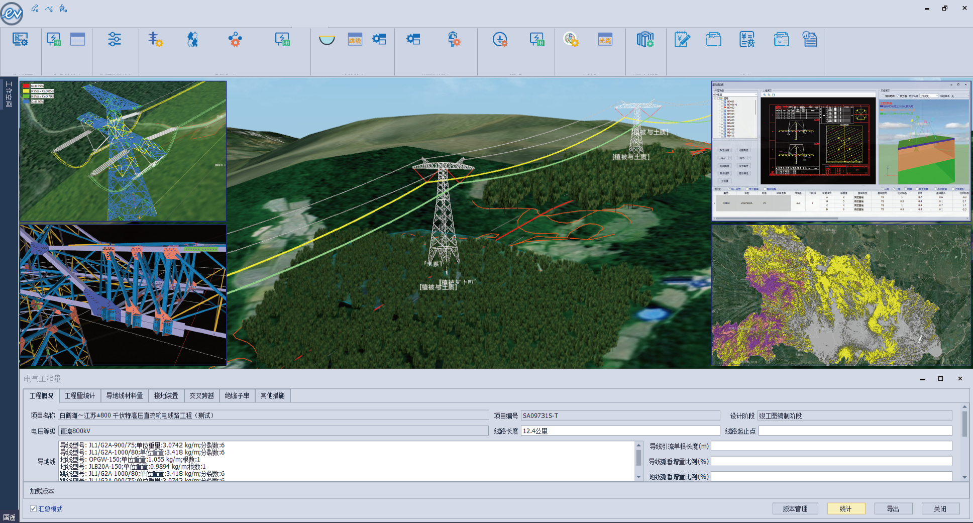Open the 交叉跨越 tab

point(201,396)
